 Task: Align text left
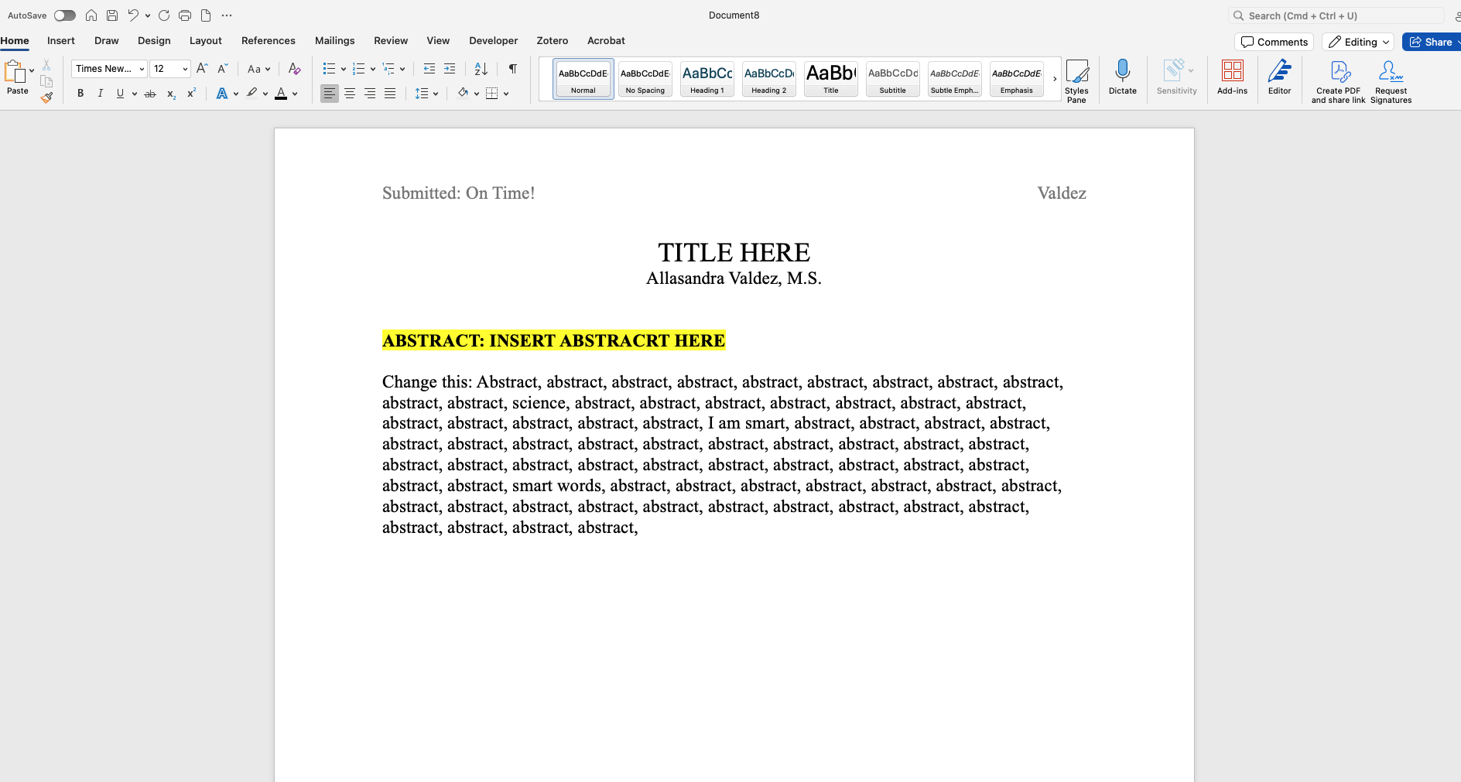pyautogui.click(x=330, y=94)
